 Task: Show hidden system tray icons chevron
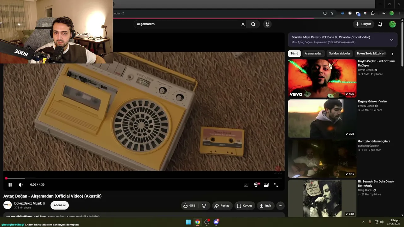363,222
